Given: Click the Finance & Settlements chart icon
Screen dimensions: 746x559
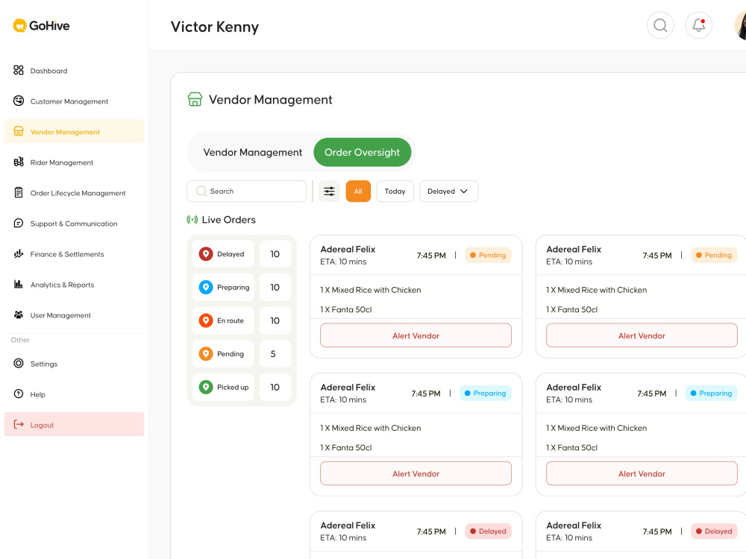Looking at the screenshot, I should pos(19,254).
